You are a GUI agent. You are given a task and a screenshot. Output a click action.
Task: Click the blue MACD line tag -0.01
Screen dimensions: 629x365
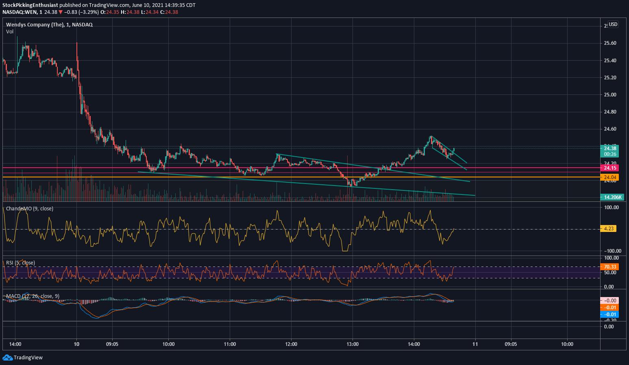(x=609, y=315)
